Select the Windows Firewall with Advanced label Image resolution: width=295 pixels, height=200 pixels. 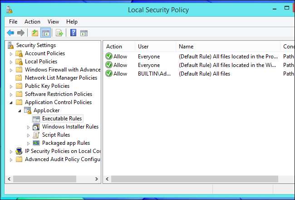click(63, 70)
